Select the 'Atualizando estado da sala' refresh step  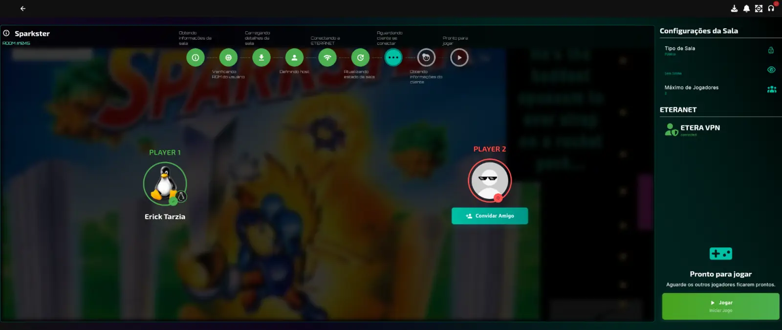[360, 57]
